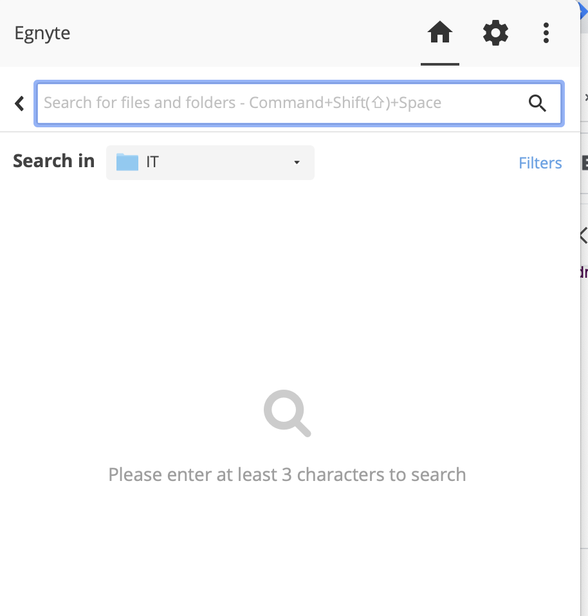Image resolution: width=588 pixels, height=616 pixels.
Task: Open Egnyte settings gear
Action: (495, 33)
